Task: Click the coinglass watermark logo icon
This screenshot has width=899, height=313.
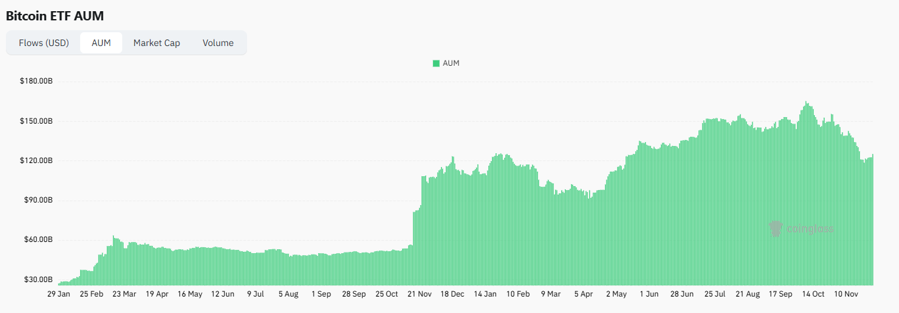Action: tap(776, 228)
